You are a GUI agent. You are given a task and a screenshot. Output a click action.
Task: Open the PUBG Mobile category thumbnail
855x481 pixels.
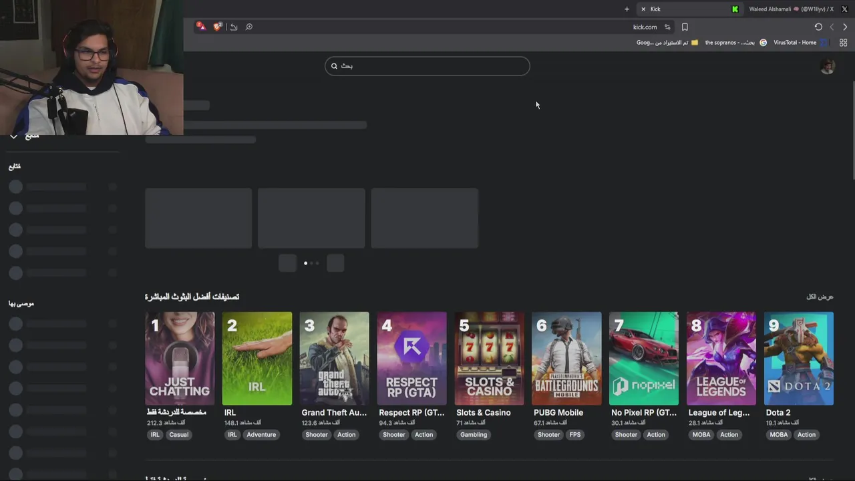[566, 358]
